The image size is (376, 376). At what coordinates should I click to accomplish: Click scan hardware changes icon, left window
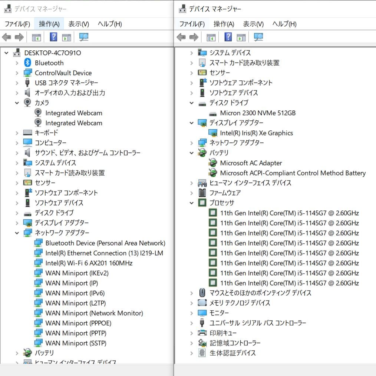click(84, 37)
